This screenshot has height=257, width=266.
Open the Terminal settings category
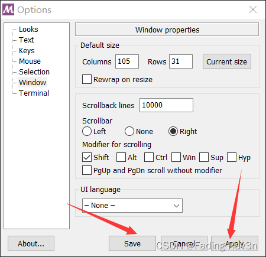[34, 93]
